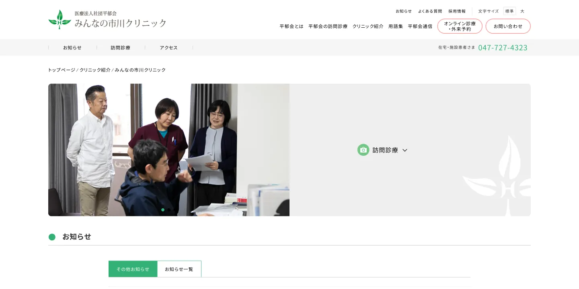
Task: Click the clinic staff hero photo
Action: click(x=169, y=150)
